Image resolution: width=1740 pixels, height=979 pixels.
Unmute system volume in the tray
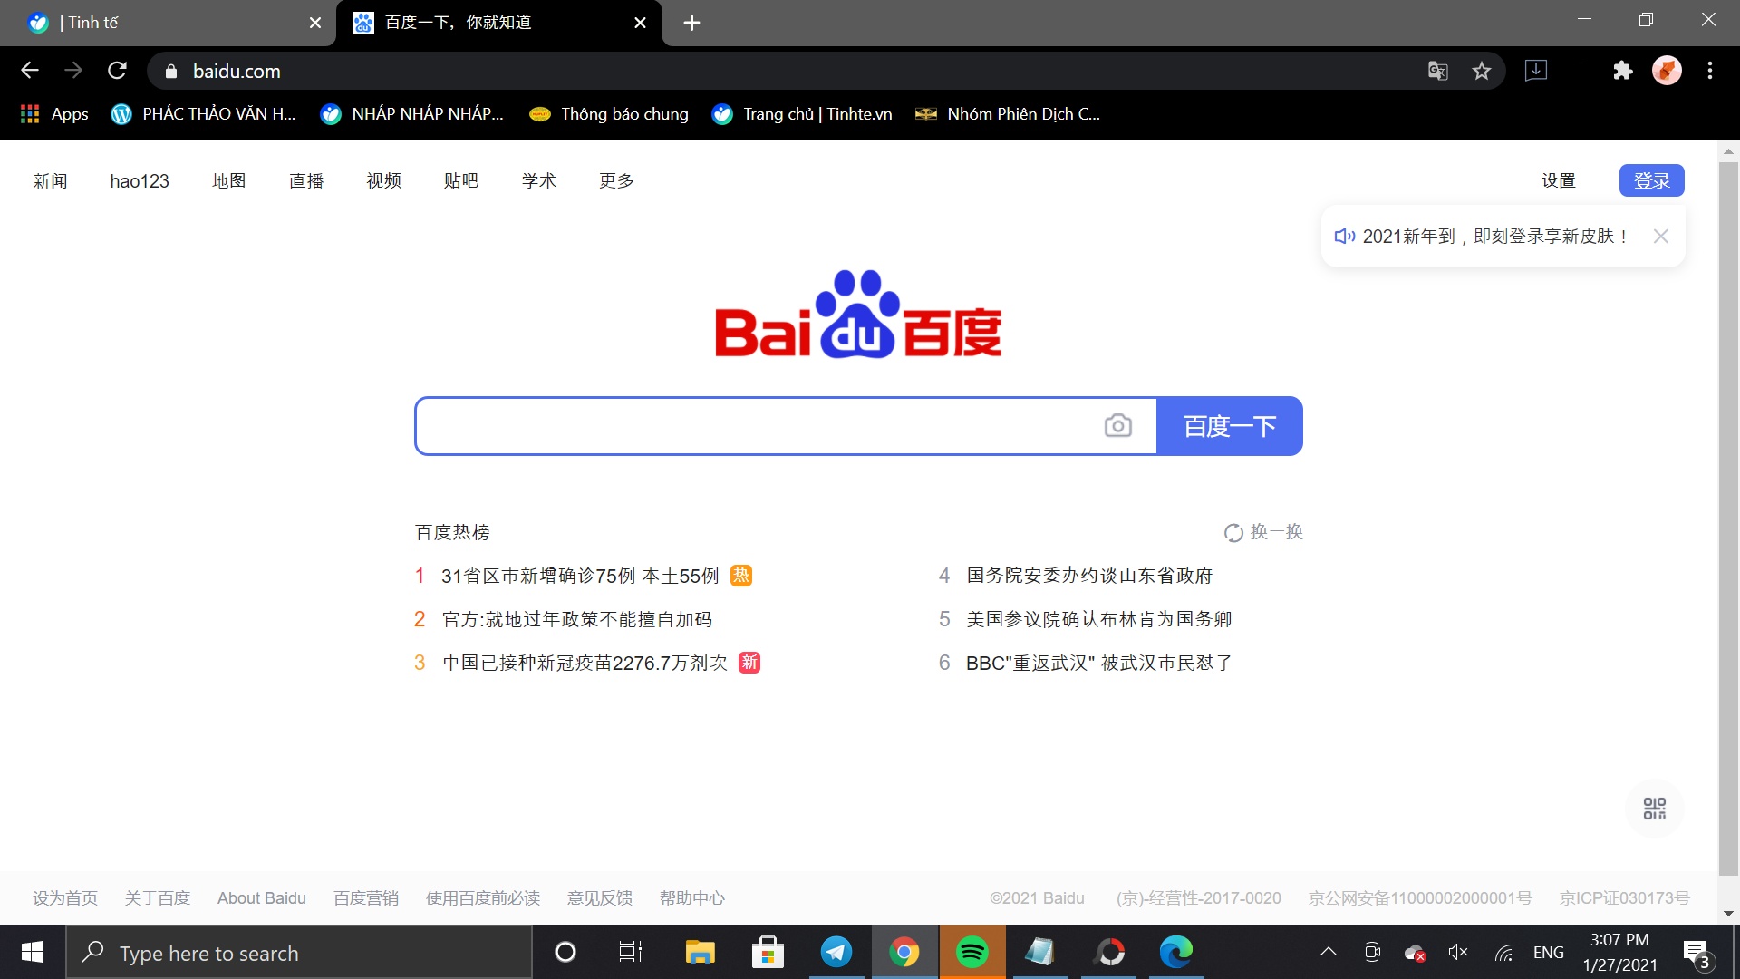point(1457,952)
